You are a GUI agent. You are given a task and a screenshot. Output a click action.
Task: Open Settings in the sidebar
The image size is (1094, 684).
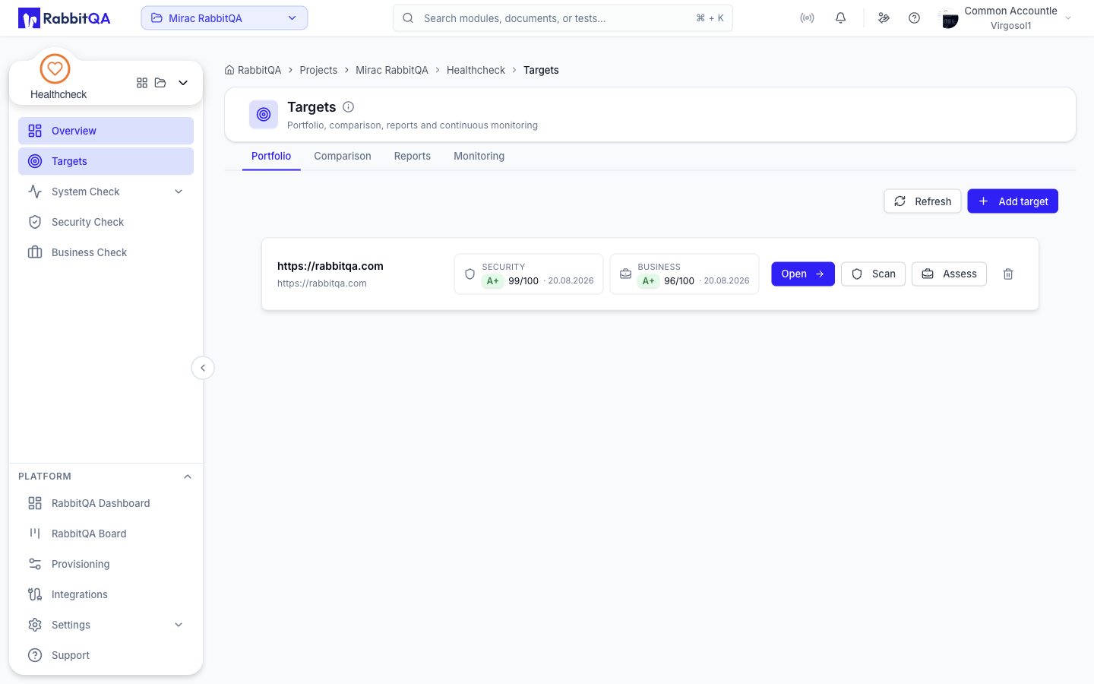pyautogui.click(x=106, y=625)
